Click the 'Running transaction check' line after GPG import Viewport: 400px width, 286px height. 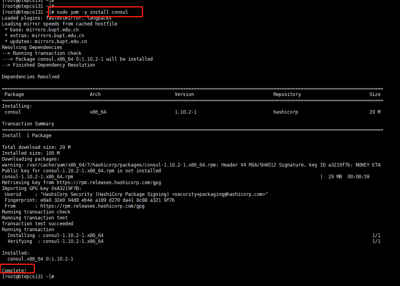pyautogui.click(x=36, y=212)
